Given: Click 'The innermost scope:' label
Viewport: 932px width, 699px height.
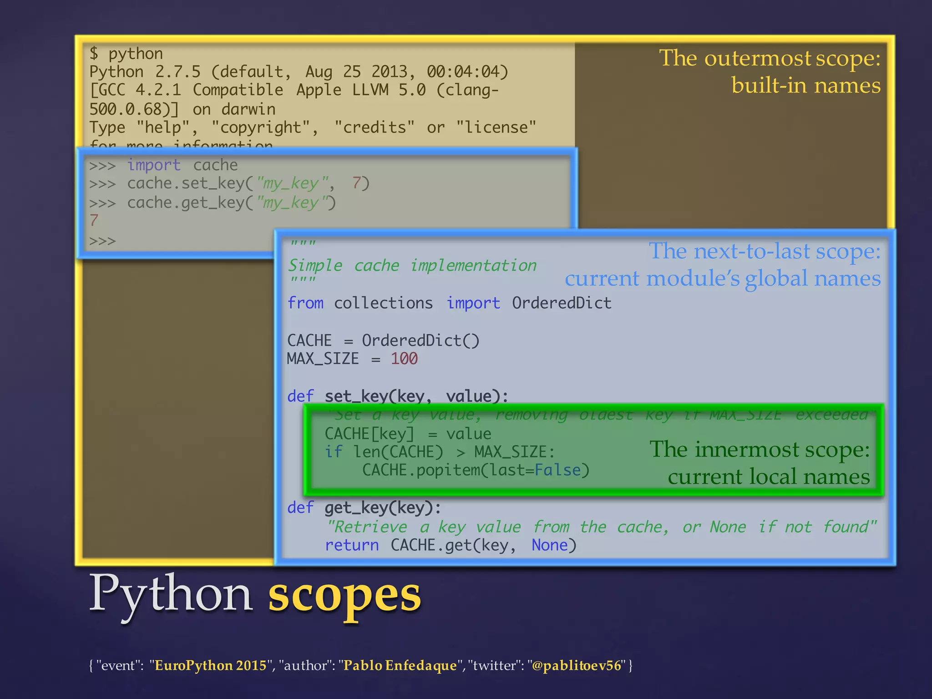Looking at the screenshot, I should tap(760, 449).
